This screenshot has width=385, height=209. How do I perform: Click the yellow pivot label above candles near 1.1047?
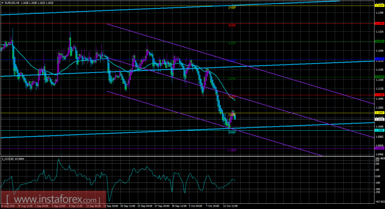pyautogui.click(x=232, y=115)
